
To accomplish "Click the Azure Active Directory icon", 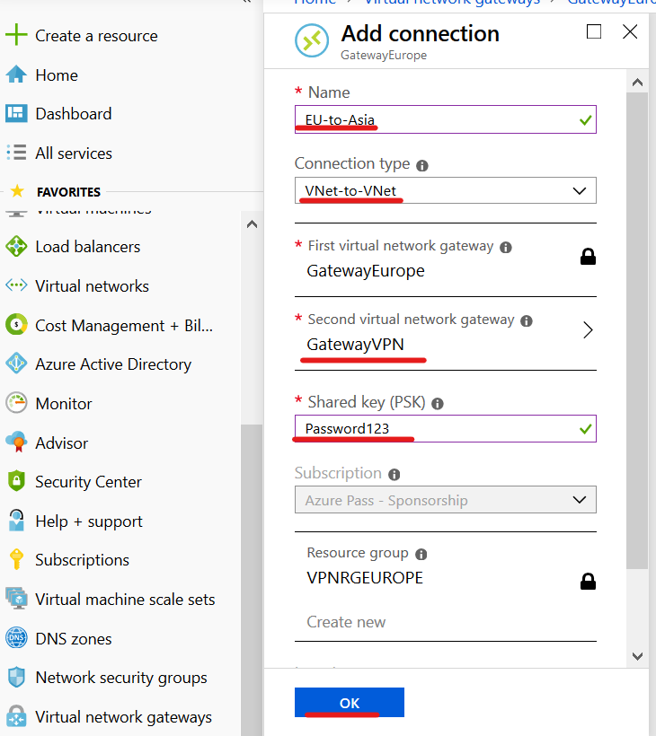I will [x=16, y=364].
